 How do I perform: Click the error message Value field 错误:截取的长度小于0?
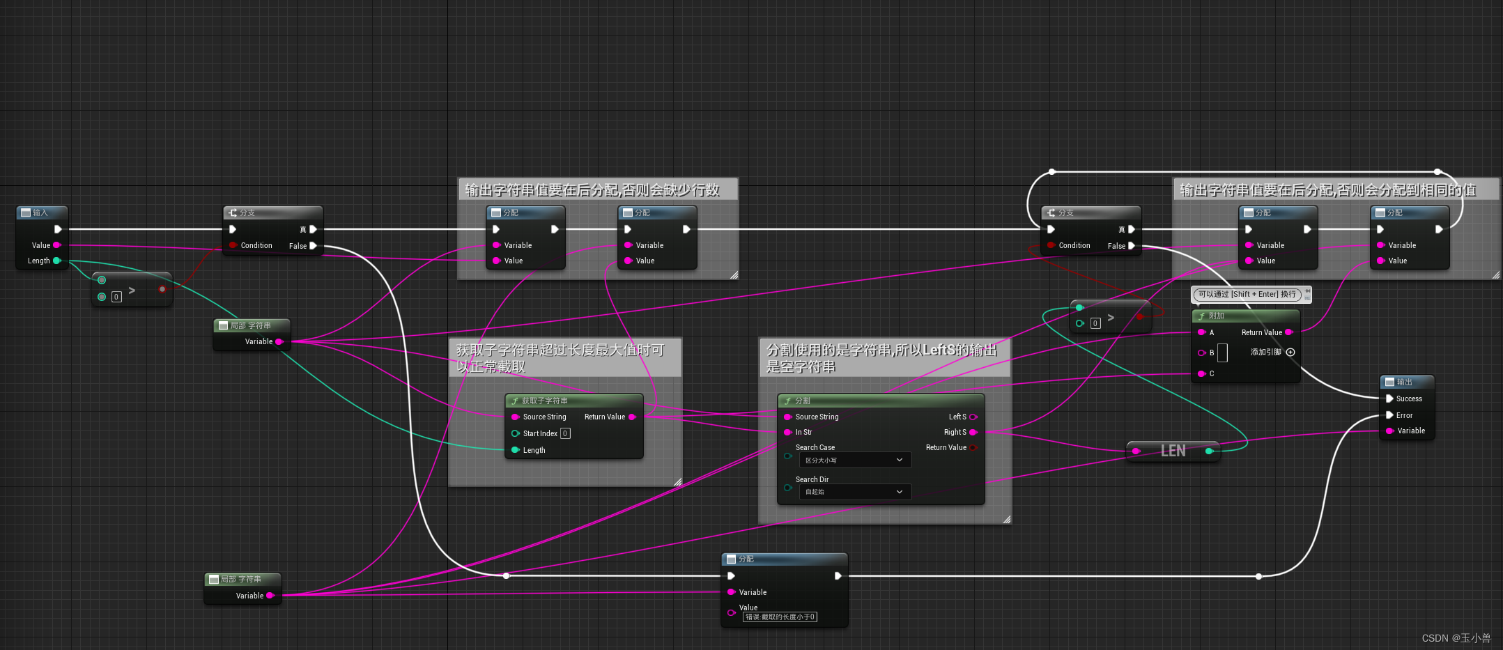(780, 617)
